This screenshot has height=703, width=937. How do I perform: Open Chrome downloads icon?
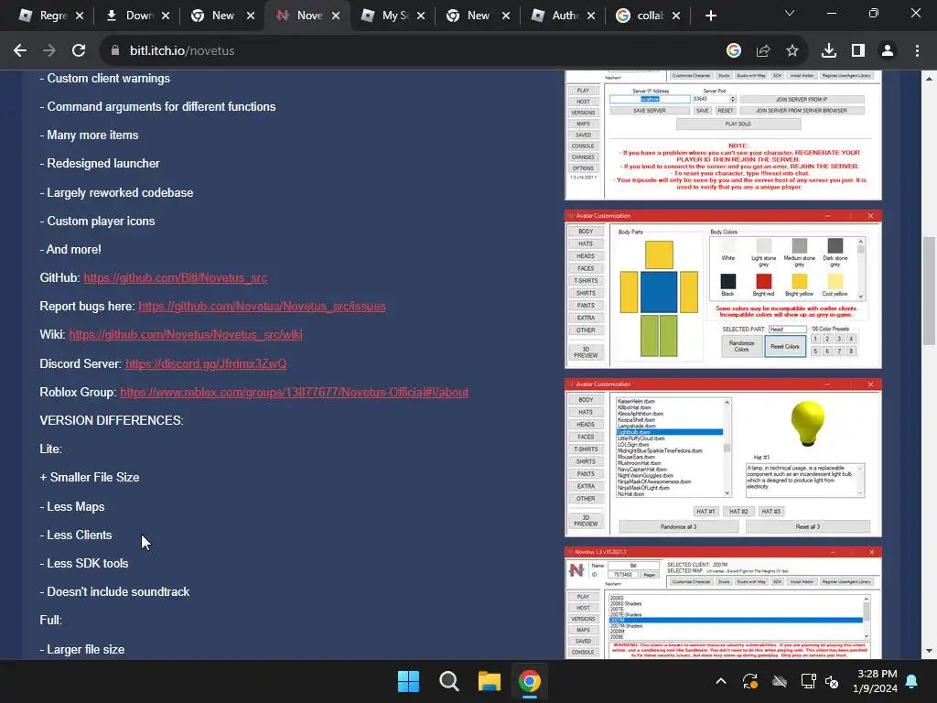828,51
